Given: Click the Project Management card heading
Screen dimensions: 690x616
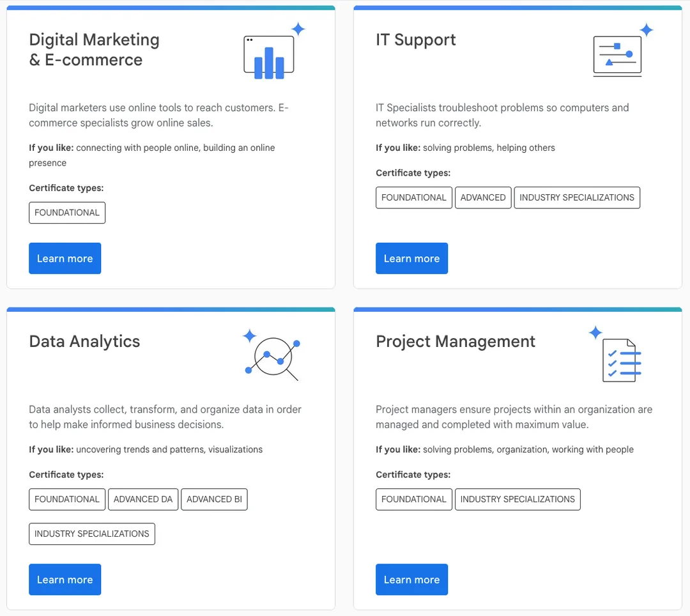Looking at the screenshot, I should point(456,342).
